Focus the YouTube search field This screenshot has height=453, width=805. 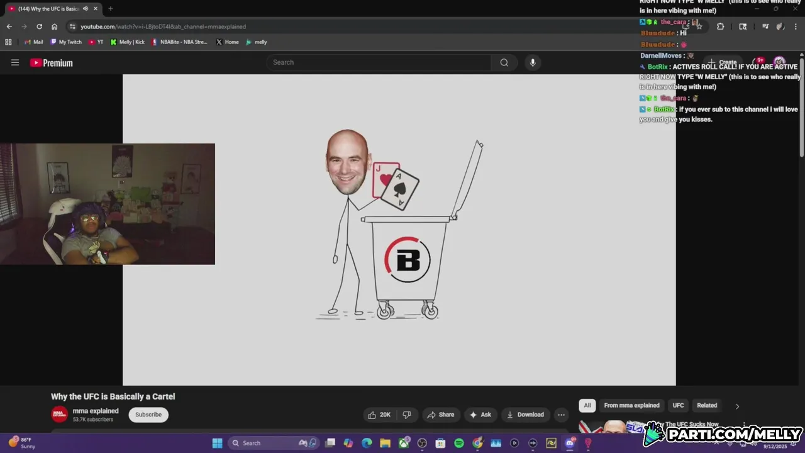click(x=379, y=62)
